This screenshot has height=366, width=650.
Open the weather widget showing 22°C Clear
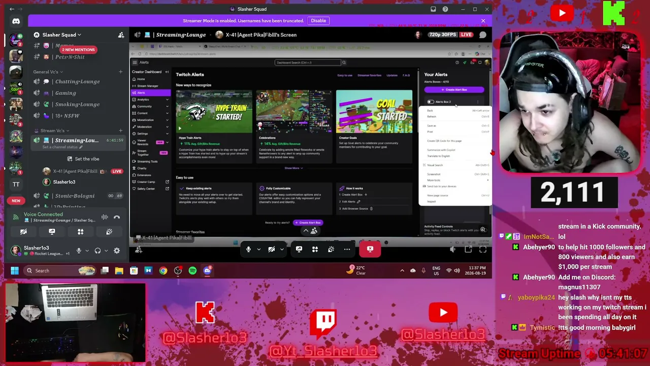coord(355,270)
